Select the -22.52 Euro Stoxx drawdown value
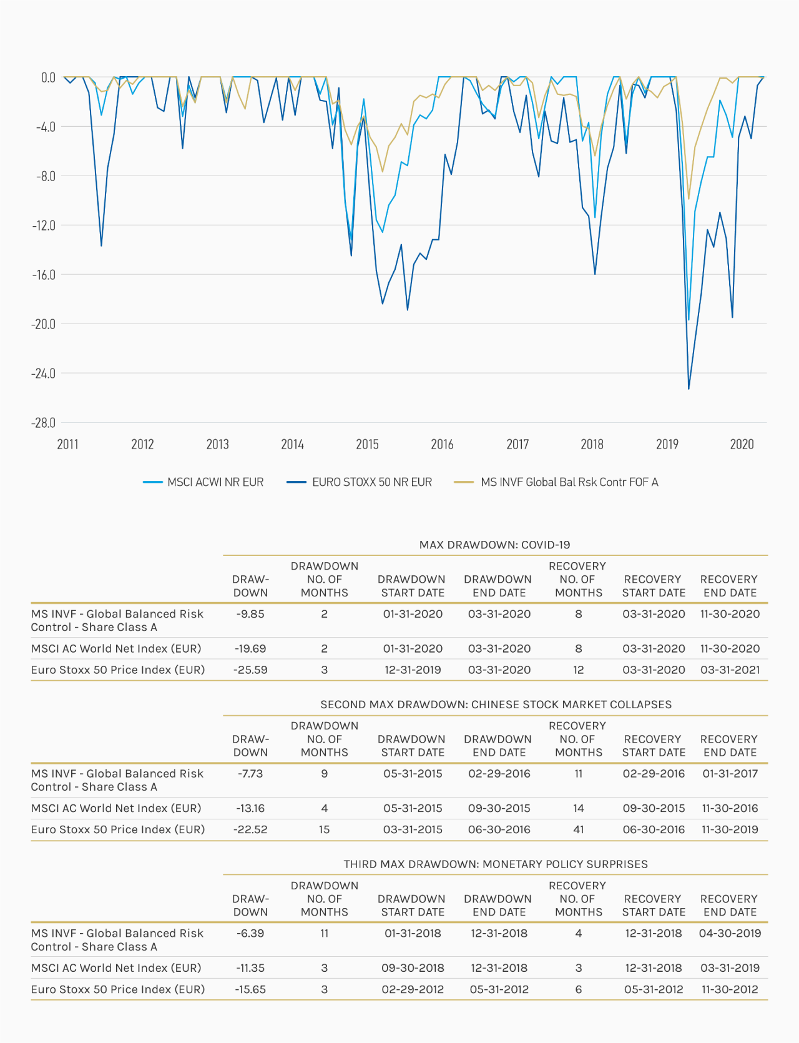799x1043 pixels. (250, 829)
